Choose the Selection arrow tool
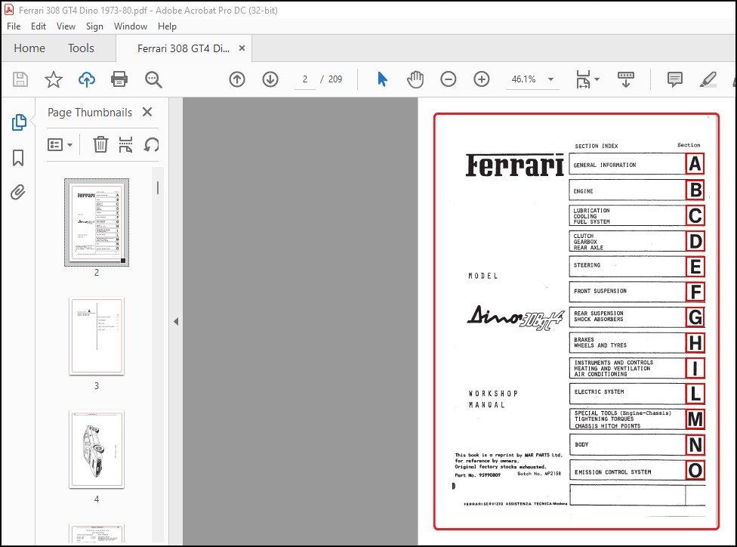The height and width of the screenshot is (547, 737). [x=382, y=79]
